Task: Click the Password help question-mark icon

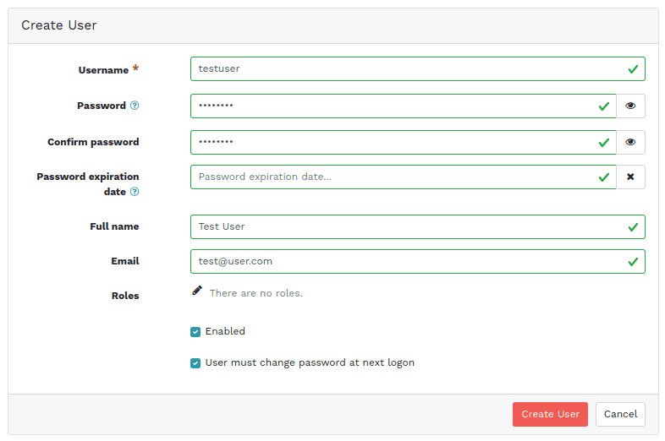Action: (135, 106)
